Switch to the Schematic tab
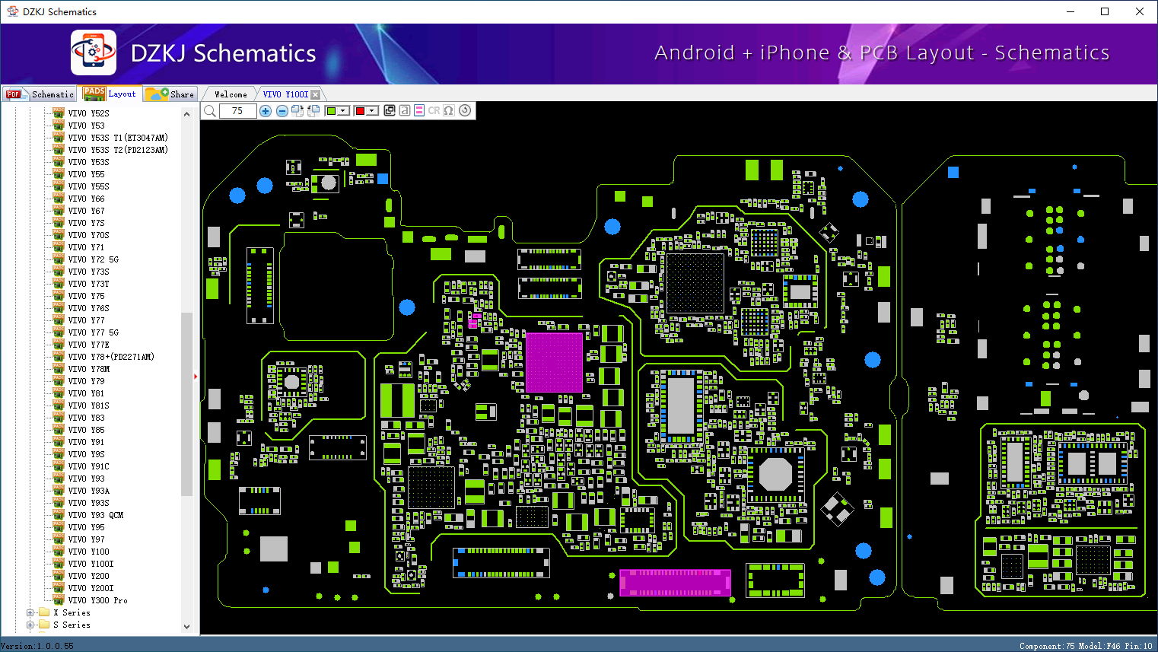The width and height of the screenshot is (1158, 652). click(40, 94)
